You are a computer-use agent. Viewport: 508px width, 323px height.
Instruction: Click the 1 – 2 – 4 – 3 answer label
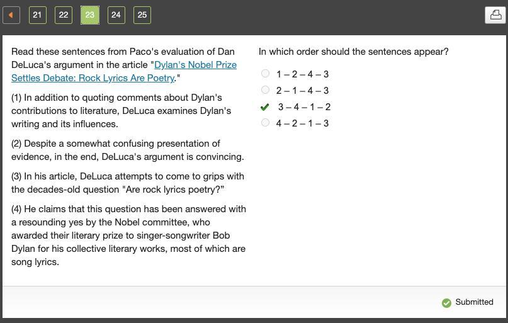pos(302,74)
